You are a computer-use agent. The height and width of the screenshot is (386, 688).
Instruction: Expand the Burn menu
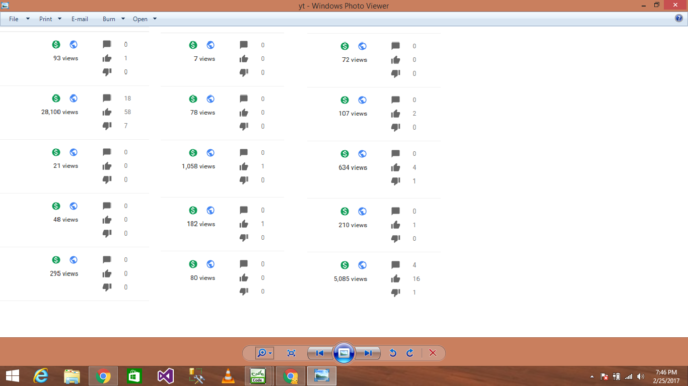pos(114,19)
